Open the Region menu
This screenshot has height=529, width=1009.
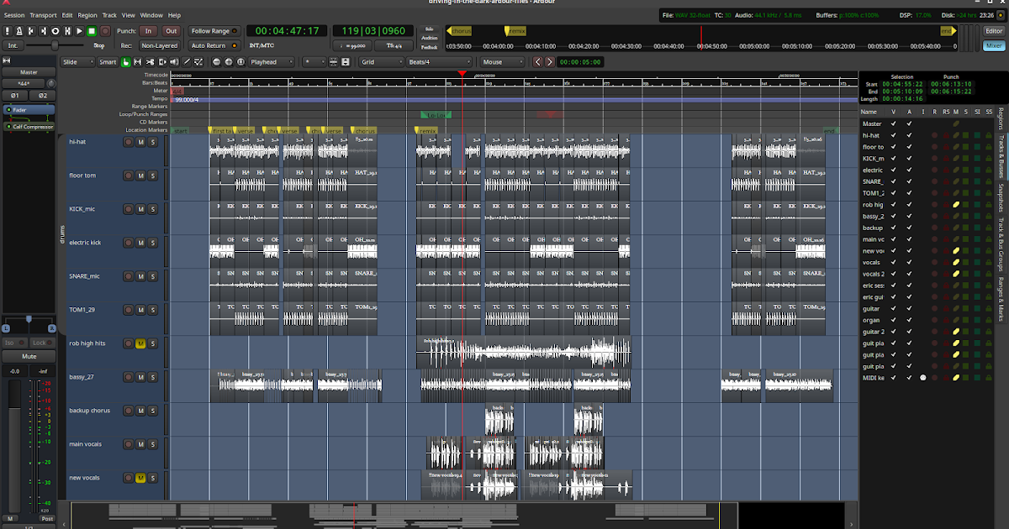[87, 14]
